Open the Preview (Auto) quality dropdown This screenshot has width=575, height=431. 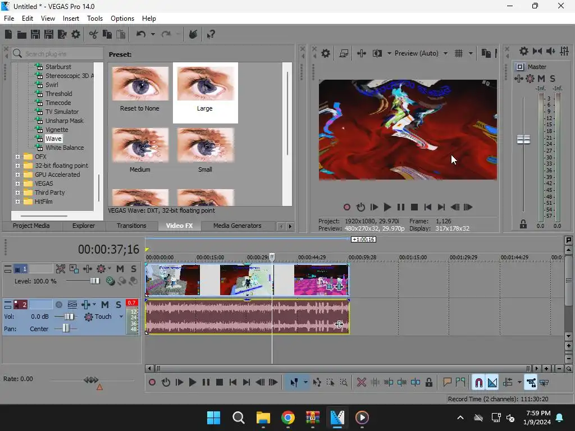445,53
